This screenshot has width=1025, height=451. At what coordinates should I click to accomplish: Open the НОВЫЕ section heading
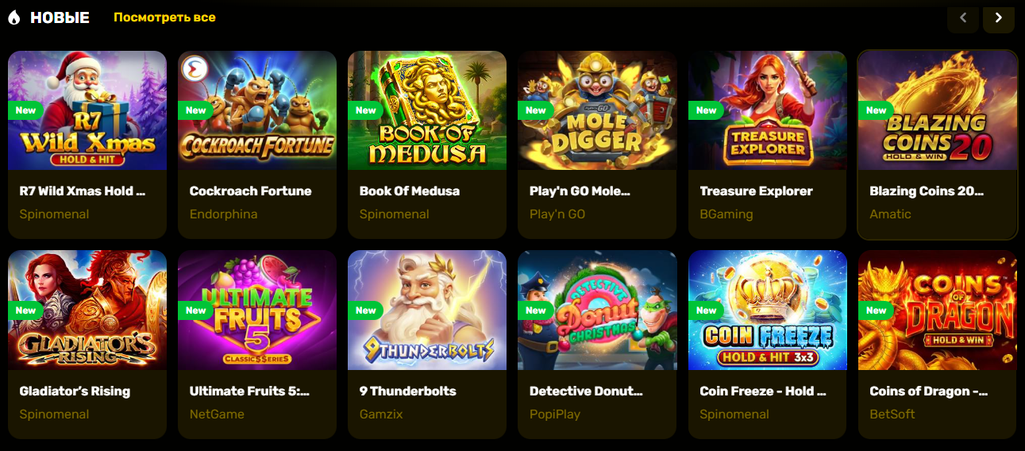point(60,17)
